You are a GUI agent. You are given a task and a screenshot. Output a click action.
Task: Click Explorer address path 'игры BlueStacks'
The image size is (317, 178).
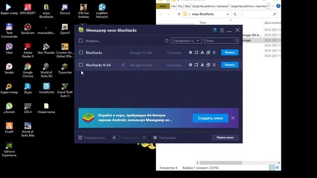203,14
